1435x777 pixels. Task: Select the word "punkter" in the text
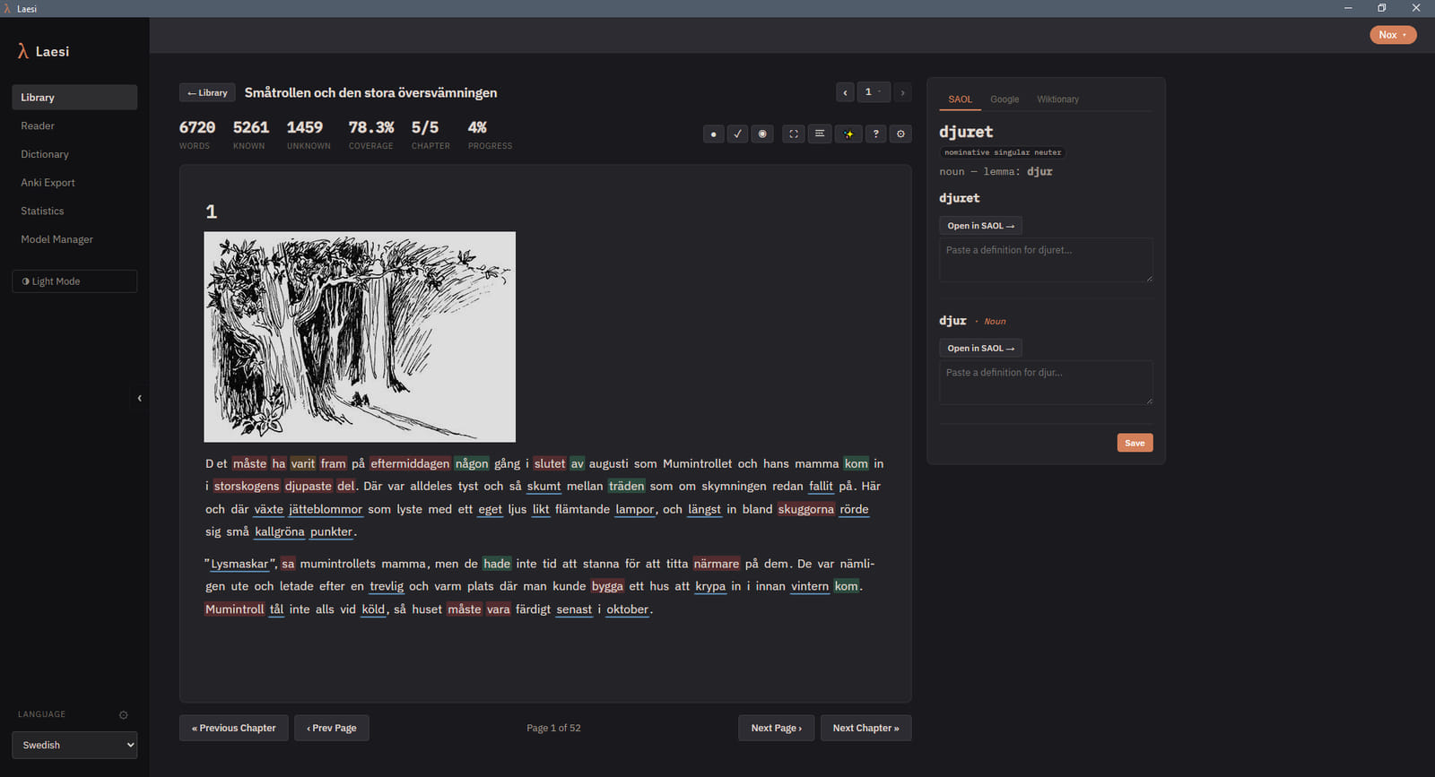point(332,532)
